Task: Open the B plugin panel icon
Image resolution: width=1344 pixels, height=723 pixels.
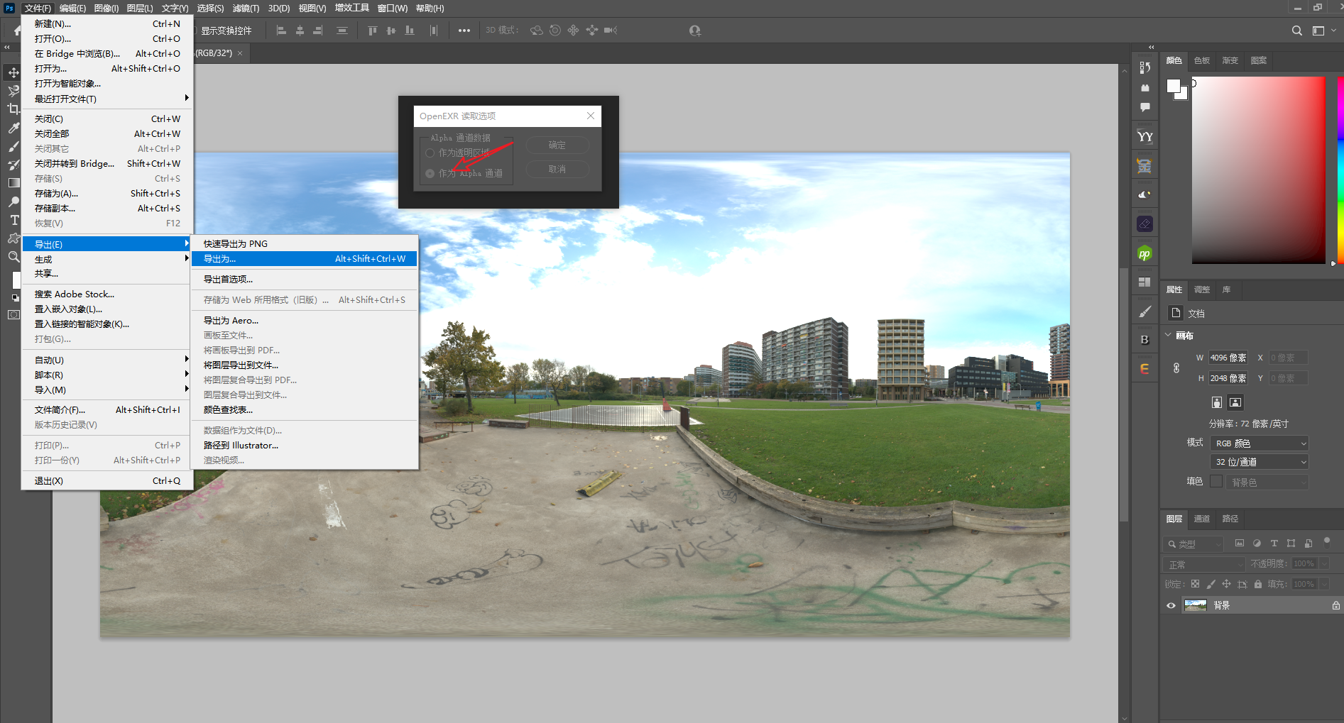Action: point(1144,340)
